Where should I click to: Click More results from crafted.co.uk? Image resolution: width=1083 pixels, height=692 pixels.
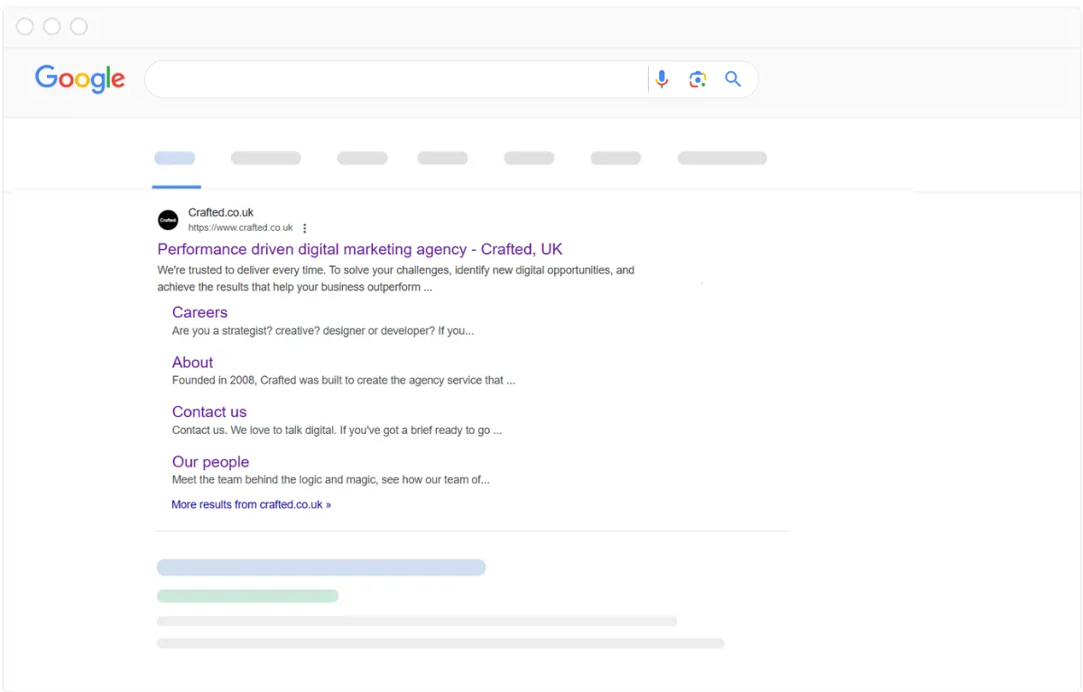coord(251,504)
